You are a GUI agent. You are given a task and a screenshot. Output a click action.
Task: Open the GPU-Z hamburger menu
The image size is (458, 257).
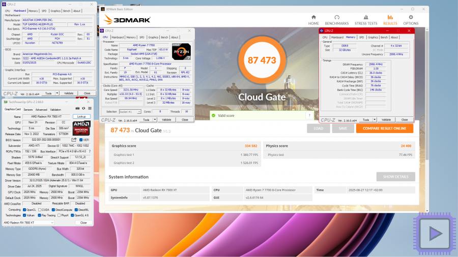click(x=90, y=109)
